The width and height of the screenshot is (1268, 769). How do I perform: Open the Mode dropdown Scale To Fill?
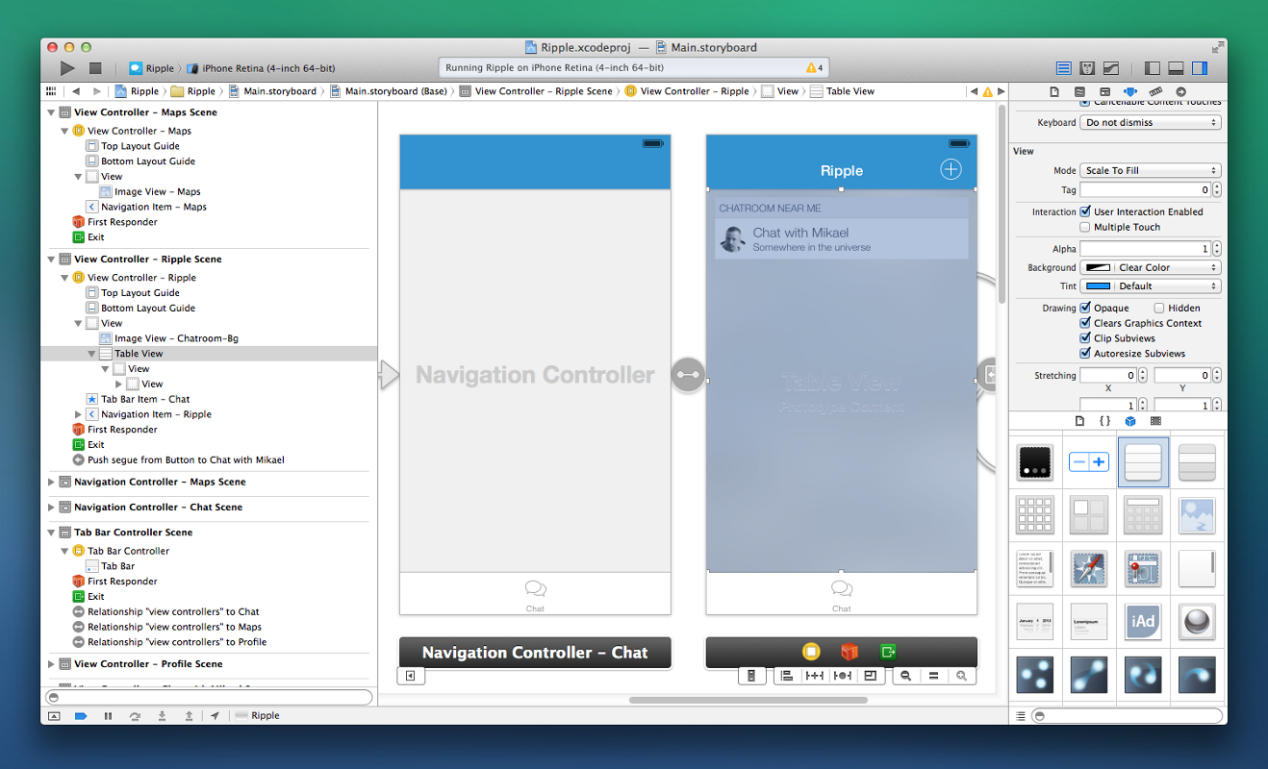(1150, 170)
